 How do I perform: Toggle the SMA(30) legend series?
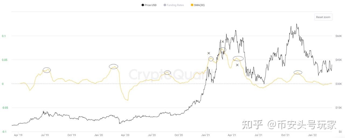click(x=199, y=5)
